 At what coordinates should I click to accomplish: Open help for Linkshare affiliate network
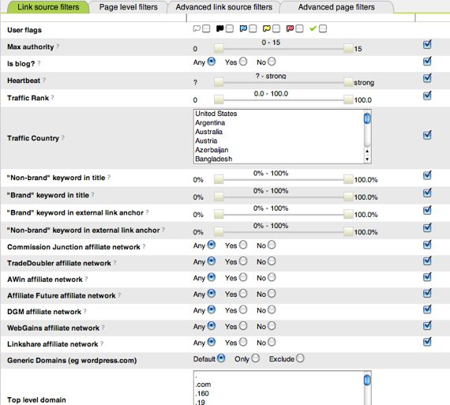(102, 343)
